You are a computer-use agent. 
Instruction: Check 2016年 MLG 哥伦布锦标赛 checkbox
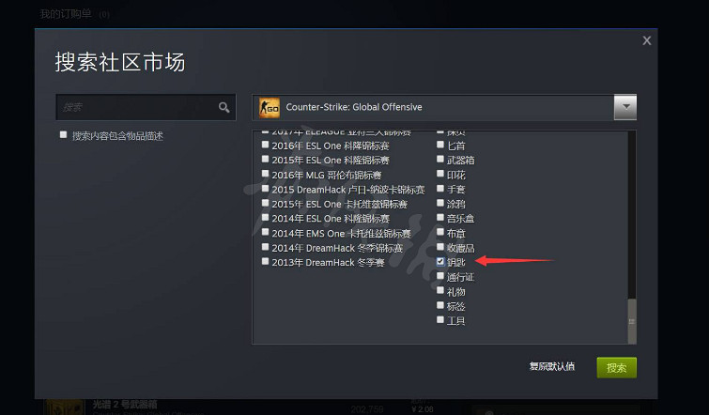[x=266, y=174]
